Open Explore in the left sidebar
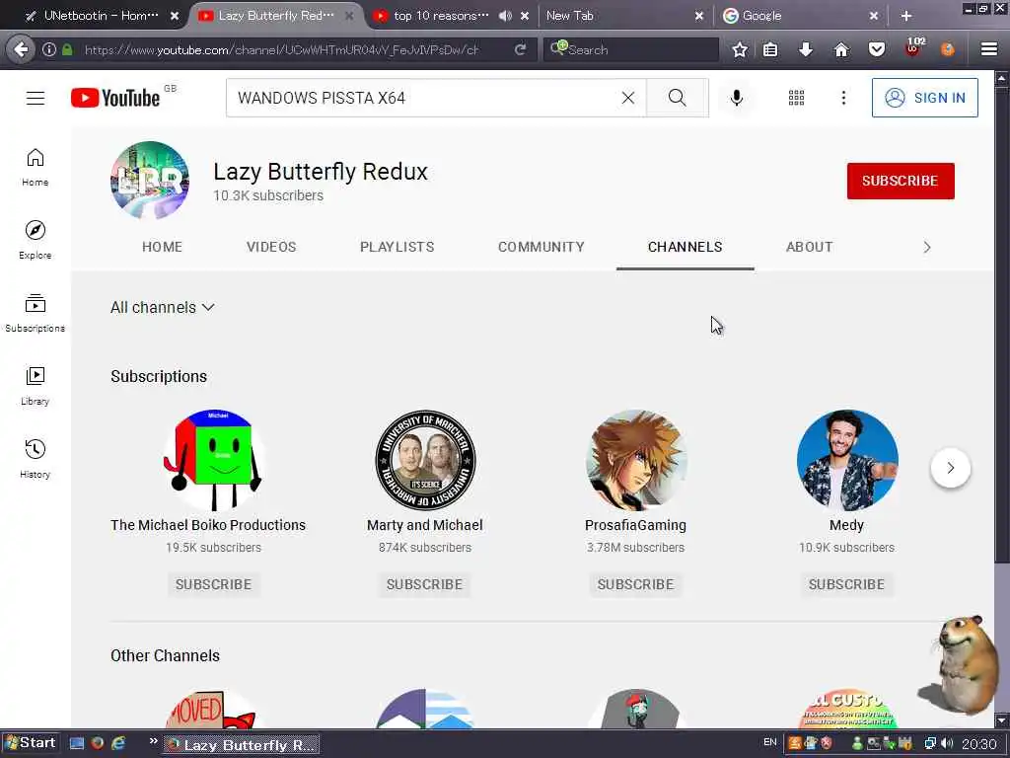This screenshot has width=1010, height=758. point(36,241)
